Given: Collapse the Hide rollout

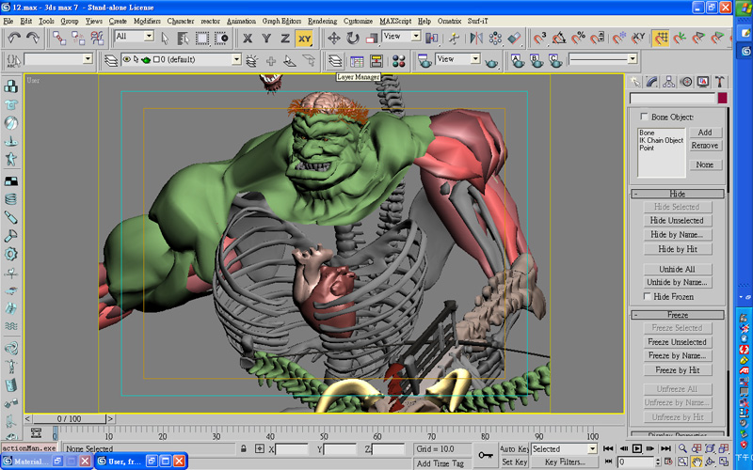Looking at the screenshot, I should 678,194.
